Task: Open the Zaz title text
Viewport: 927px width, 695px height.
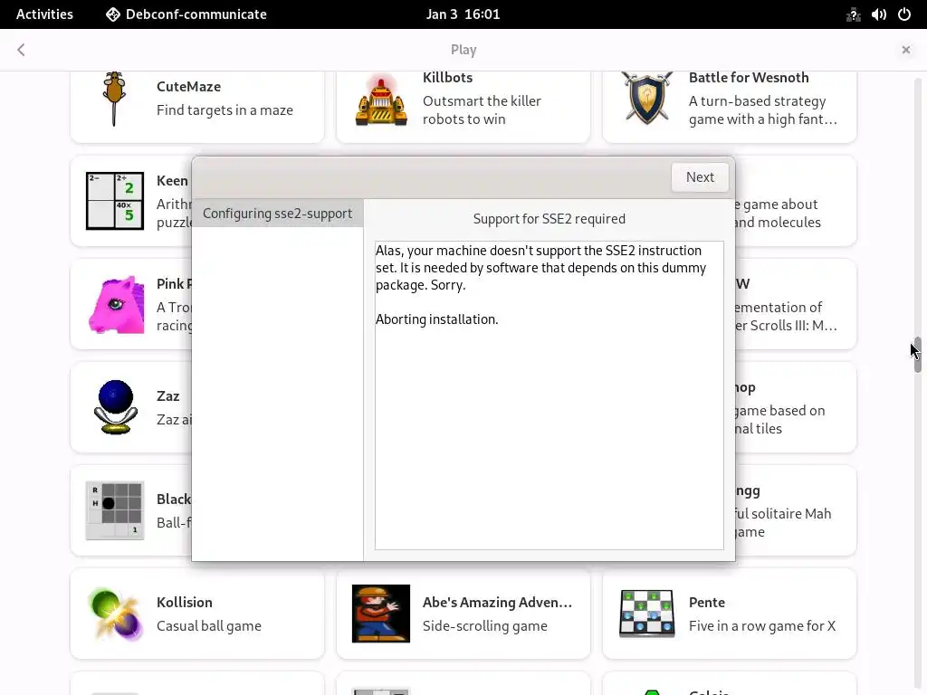Action: [x=167, y=396]
